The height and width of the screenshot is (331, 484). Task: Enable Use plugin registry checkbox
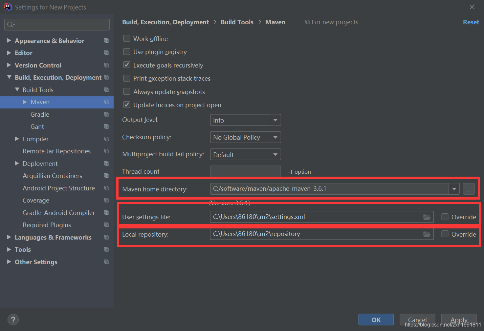click(x=127, y=52)
